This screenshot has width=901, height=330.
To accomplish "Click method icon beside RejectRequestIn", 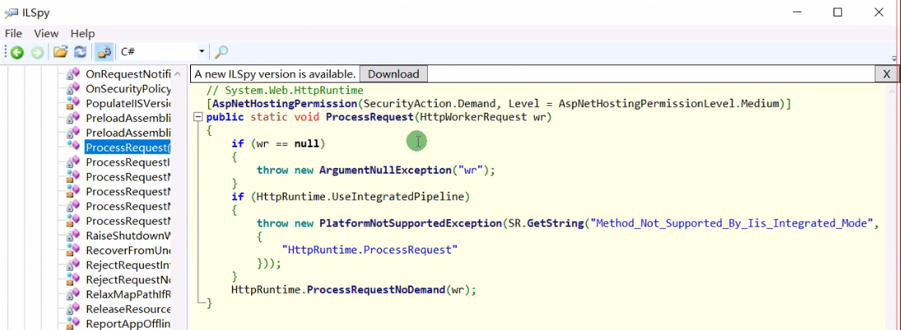I will pos(73,265).
